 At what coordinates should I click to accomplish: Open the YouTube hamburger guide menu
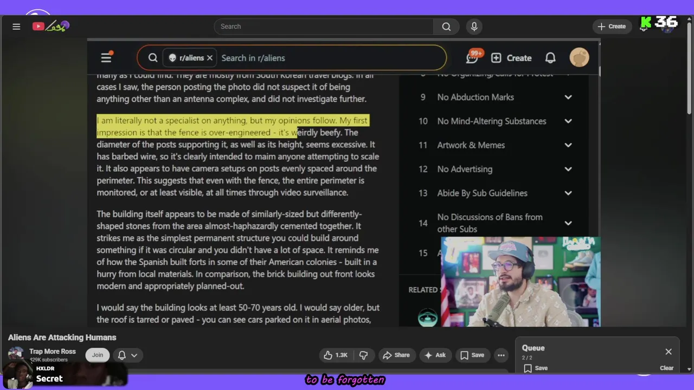tap(16, 26)
